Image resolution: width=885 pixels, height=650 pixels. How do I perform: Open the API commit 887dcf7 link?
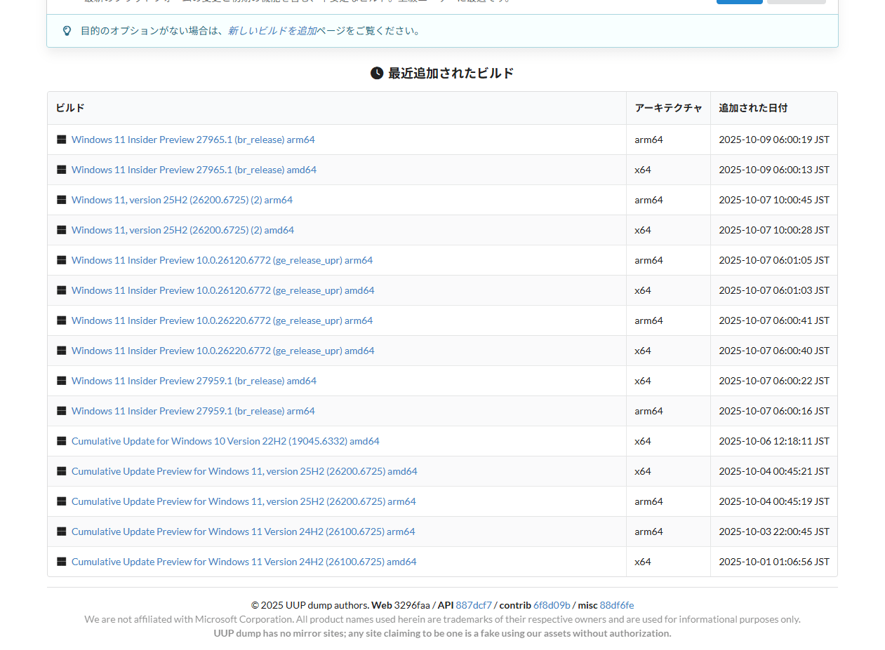(x=474, y=605)
